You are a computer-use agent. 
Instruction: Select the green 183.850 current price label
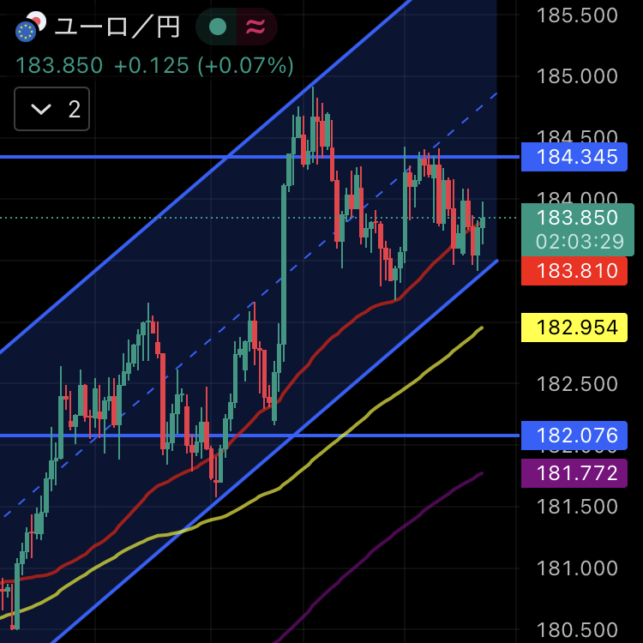click(577, 218)
